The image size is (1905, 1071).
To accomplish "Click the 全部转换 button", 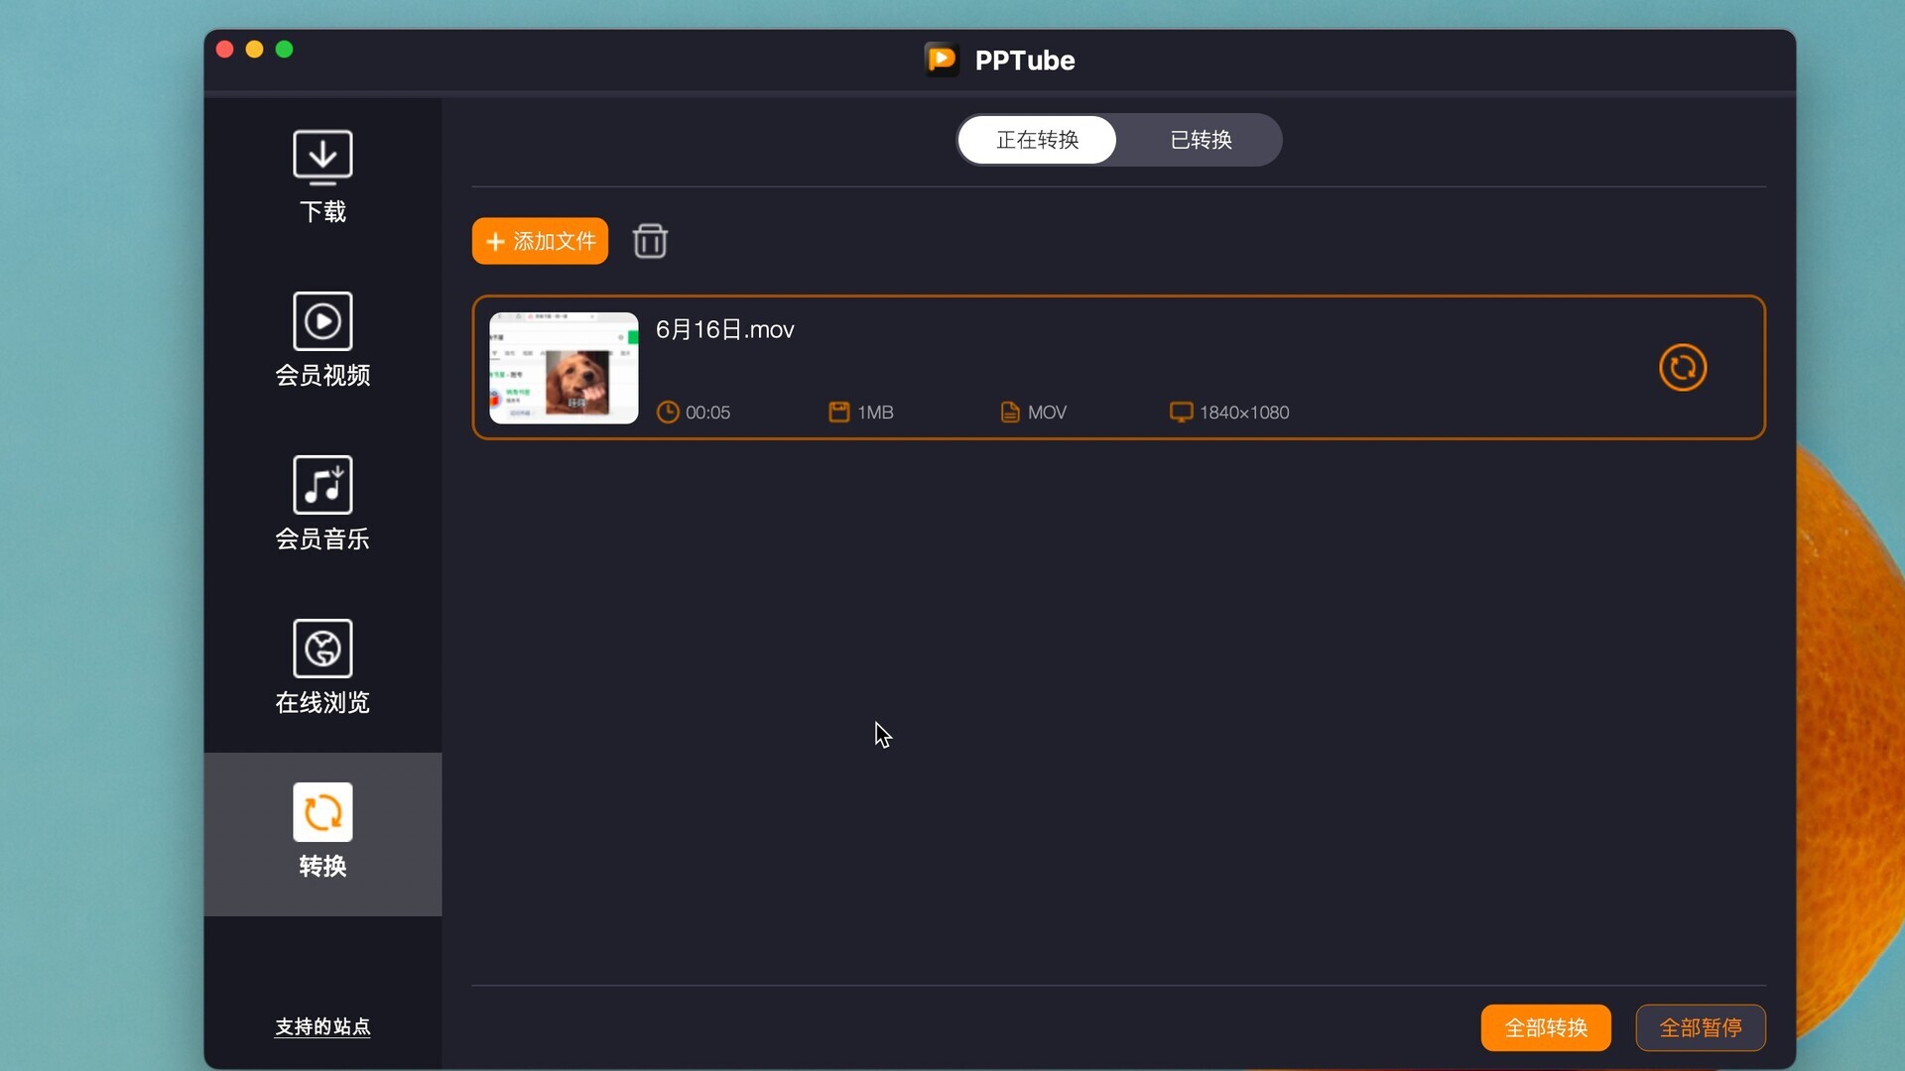I will pos(1546,1027).
